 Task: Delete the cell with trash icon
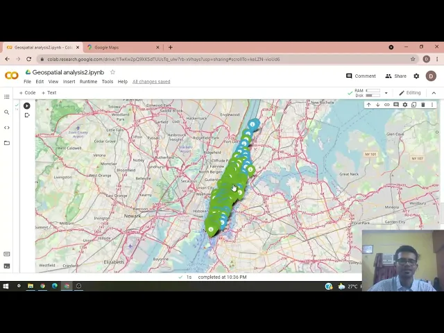tap(423, 105)
